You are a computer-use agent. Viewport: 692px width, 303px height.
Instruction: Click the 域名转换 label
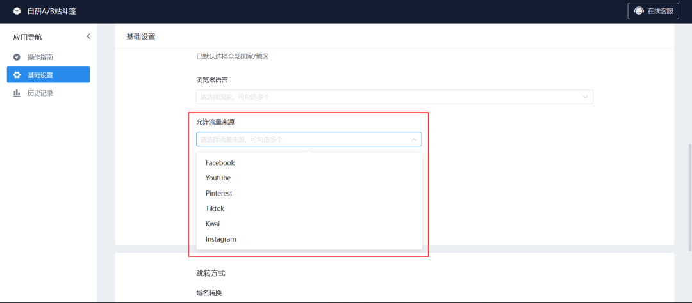[x=209, y=292]
